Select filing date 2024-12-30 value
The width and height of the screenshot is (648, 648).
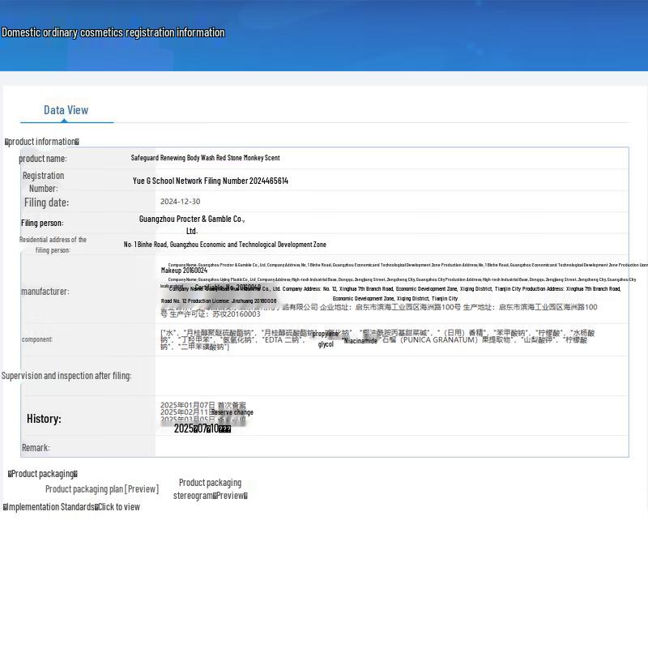[180, 202]
